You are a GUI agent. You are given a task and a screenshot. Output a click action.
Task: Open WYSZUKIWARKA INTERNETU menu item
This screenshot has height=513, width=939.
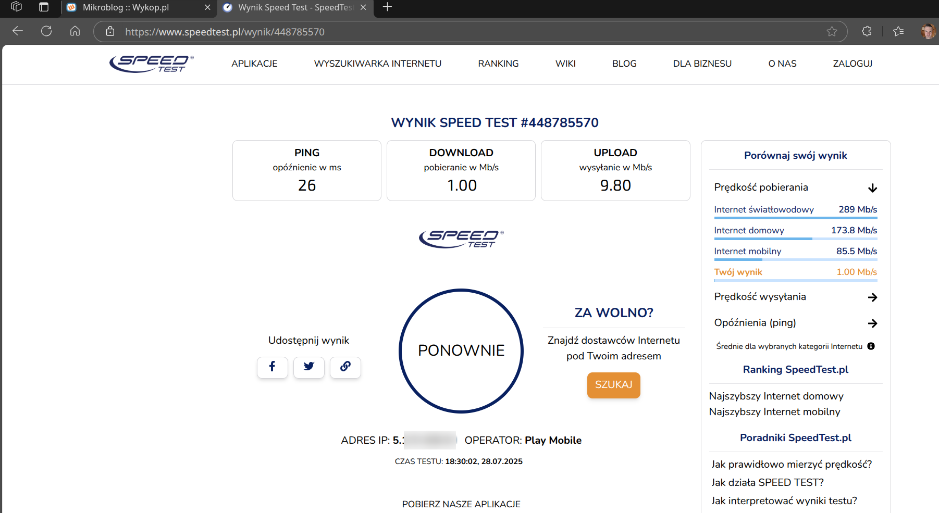[377, 64]
